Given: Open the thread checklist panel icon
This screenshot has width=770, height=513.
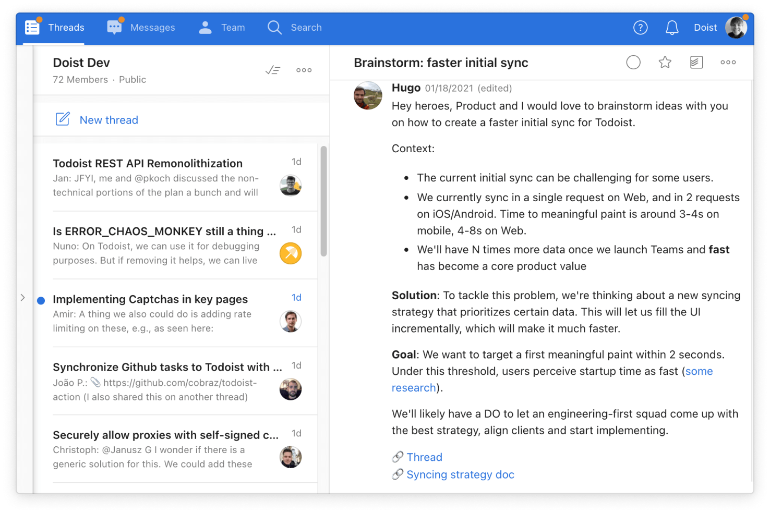Looking at the screenshot, I should coord(696,63).
